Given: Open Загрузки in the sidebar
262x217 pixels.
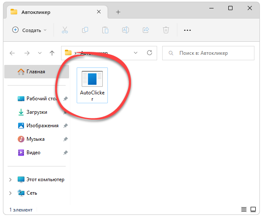Looking at the screenshot, I should 36,112.
